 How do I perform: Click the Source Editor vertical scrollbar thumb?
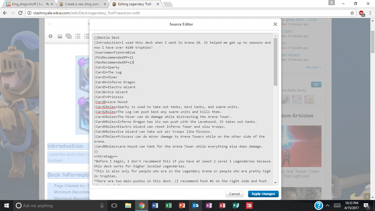tap(276, 62)
